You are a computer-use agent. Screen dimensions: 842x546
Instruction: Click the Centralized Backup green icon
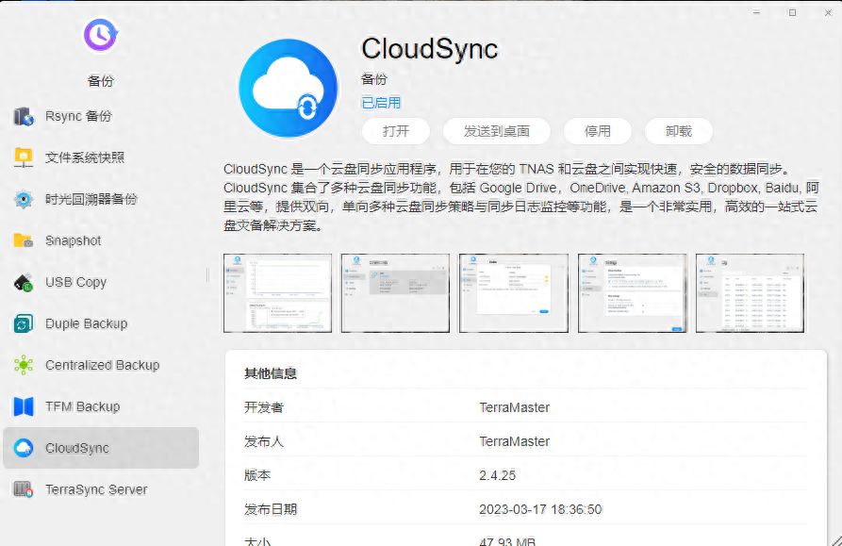(x=24, y=365)
